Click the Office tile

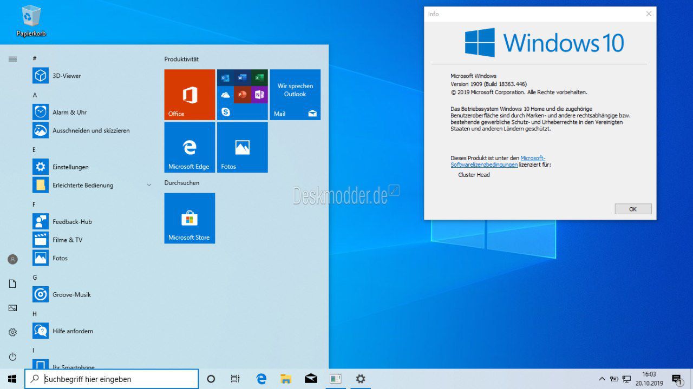coord(189,95)
